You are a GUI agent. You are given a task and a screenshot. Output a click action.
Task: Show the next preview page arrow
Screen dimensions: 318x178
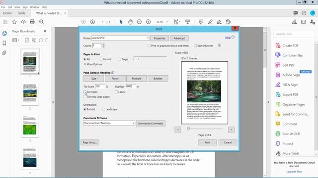pyautogui.click(x=231, y=130)
